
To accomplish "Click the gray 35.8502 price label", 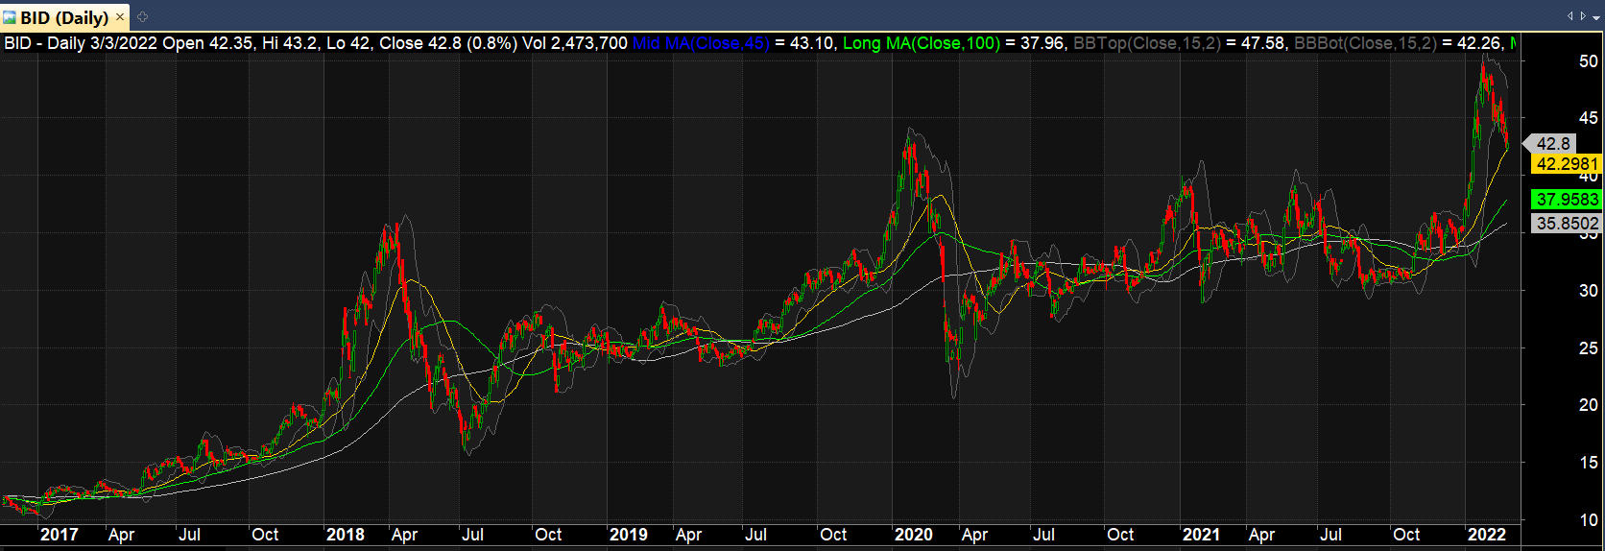I will pos(1567,224).
